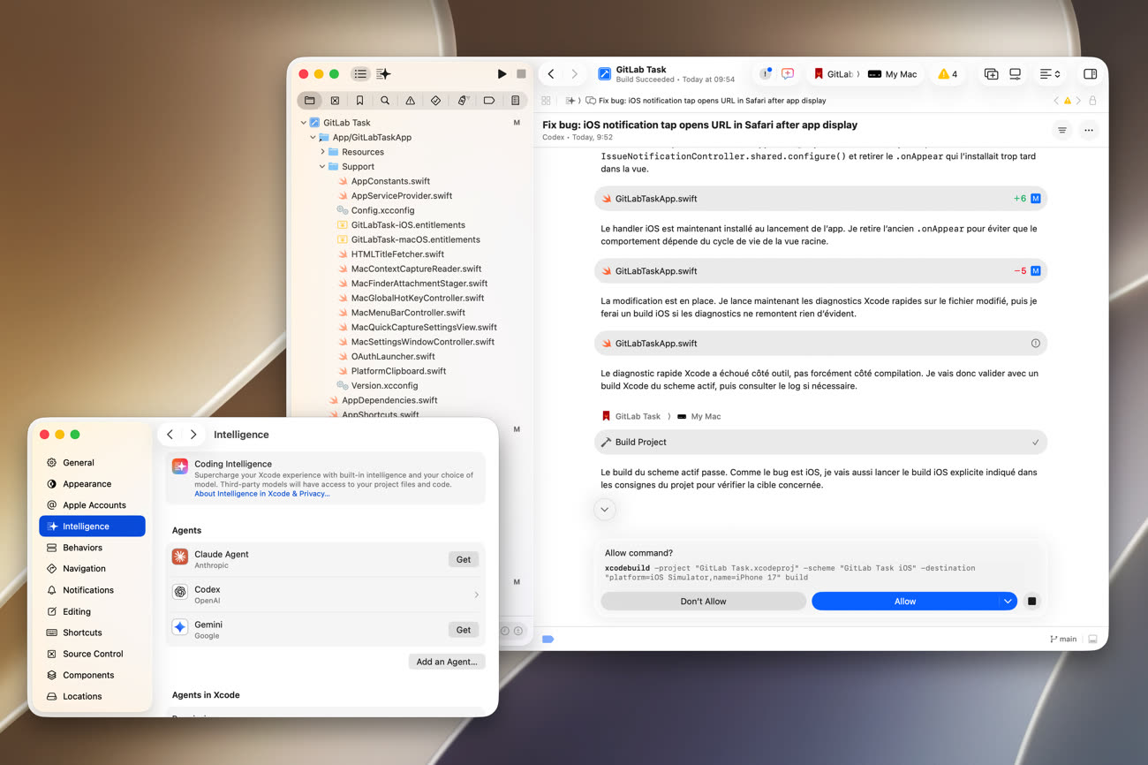Open related items grid icon in jump bar
Image resolution: width=1148 pixels, height=765 pixels.
point(546,101)
